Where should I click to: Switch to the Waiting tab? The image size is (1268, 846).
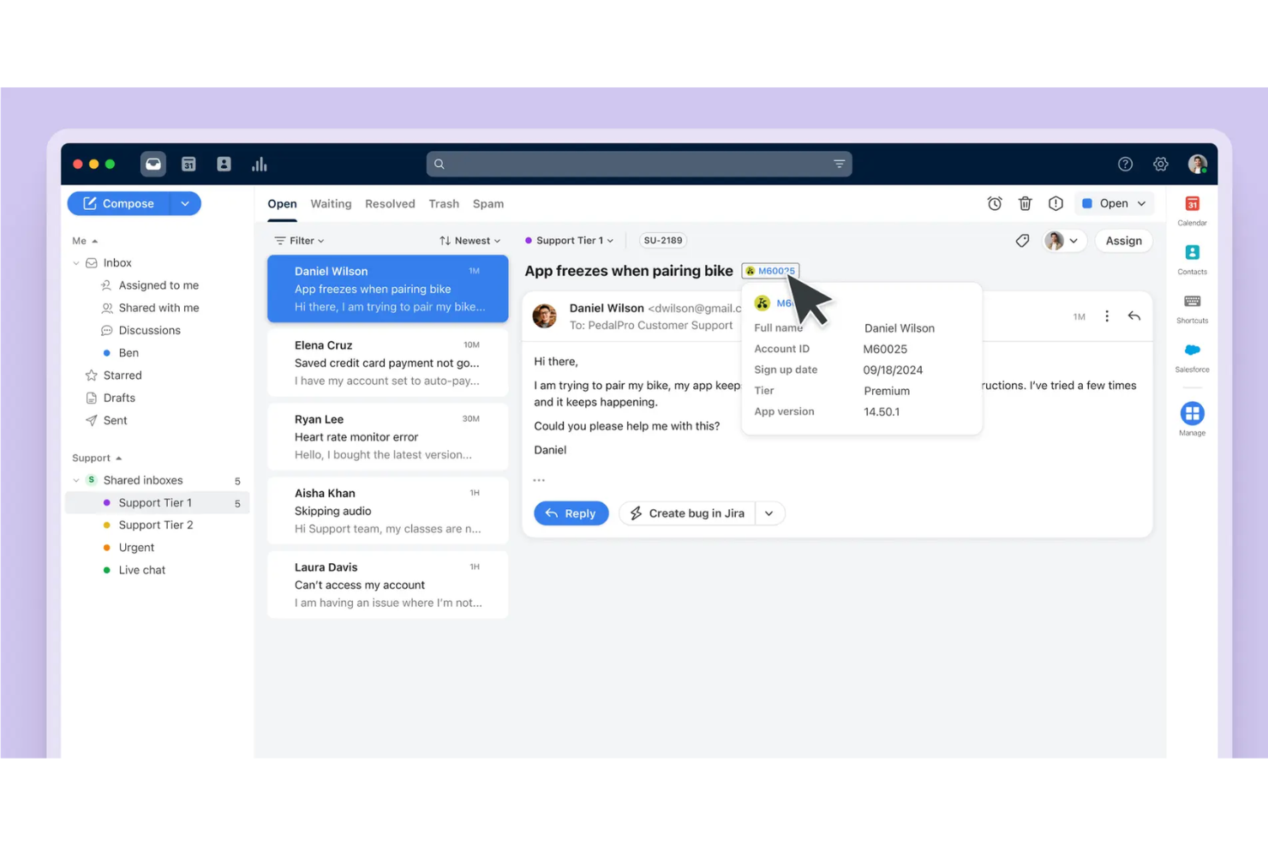coord(331,203)
